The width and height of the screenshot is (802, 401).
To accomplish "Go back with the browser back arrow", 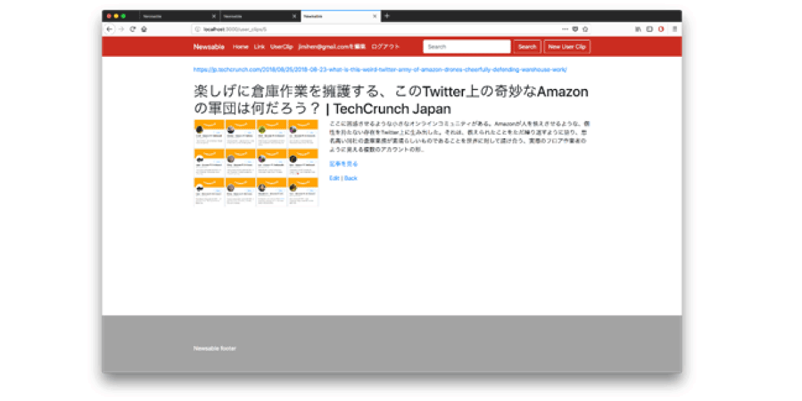I will pos(110,29).
